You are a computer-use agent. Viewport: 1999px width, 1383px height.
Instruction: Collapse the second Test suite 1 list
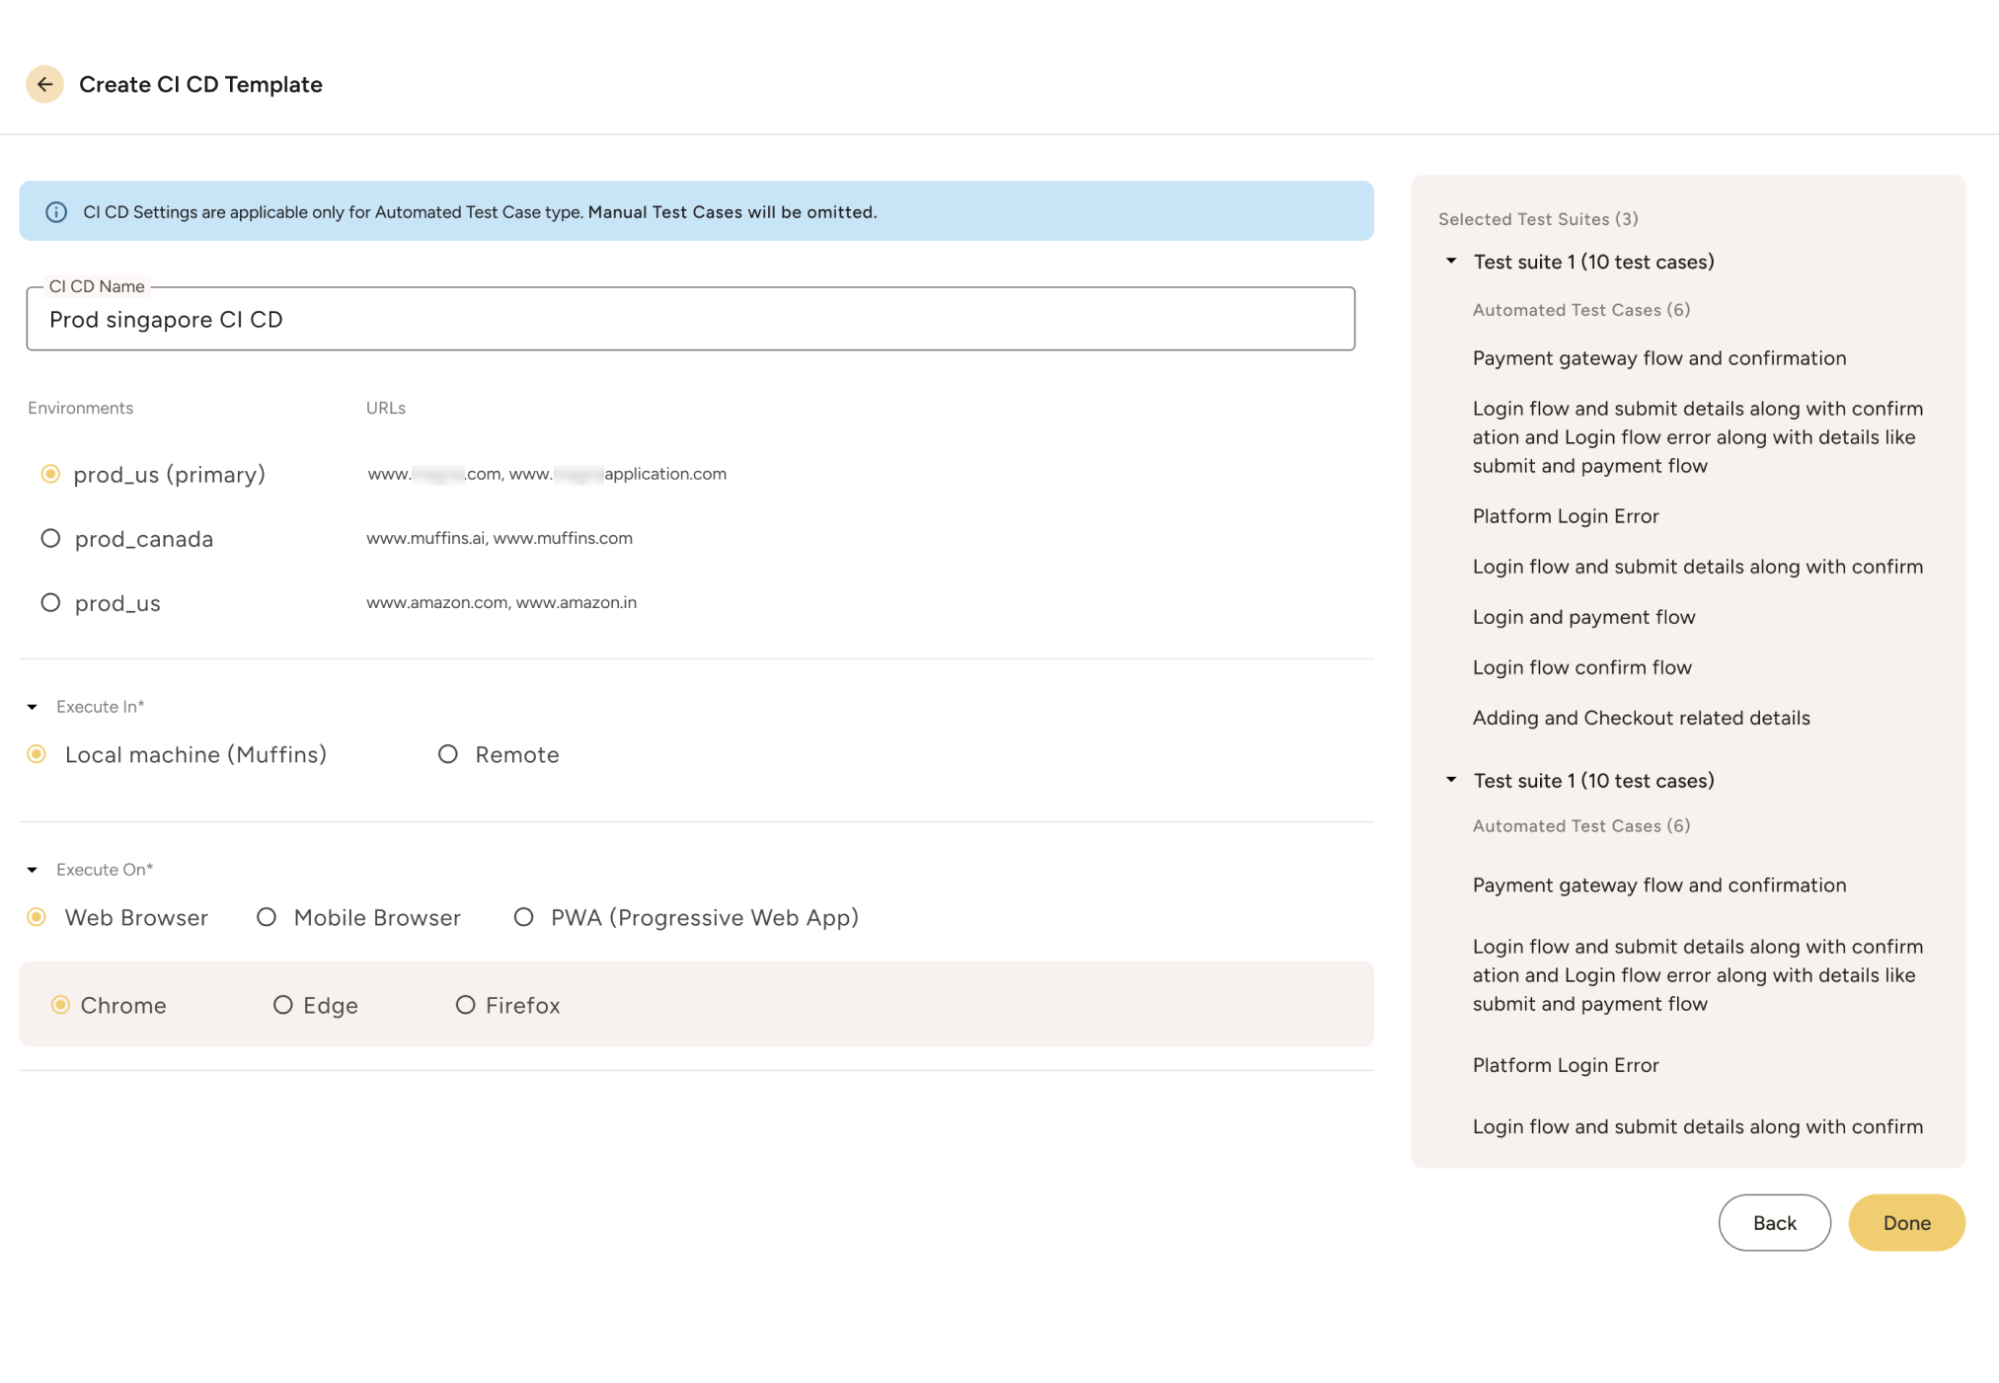click(x=1451, y=779)
